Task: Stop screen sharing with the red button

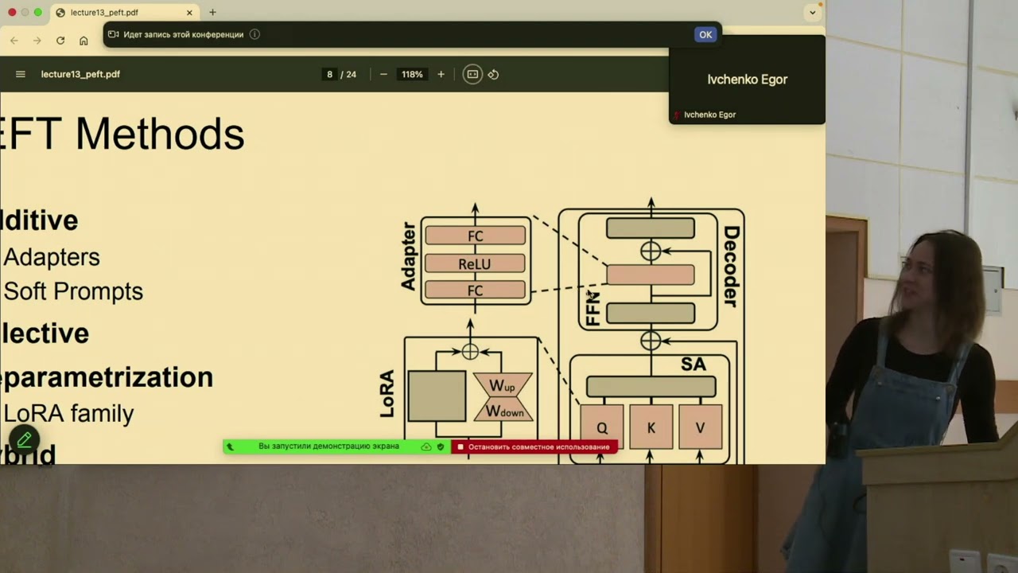Action: [534, 446]
